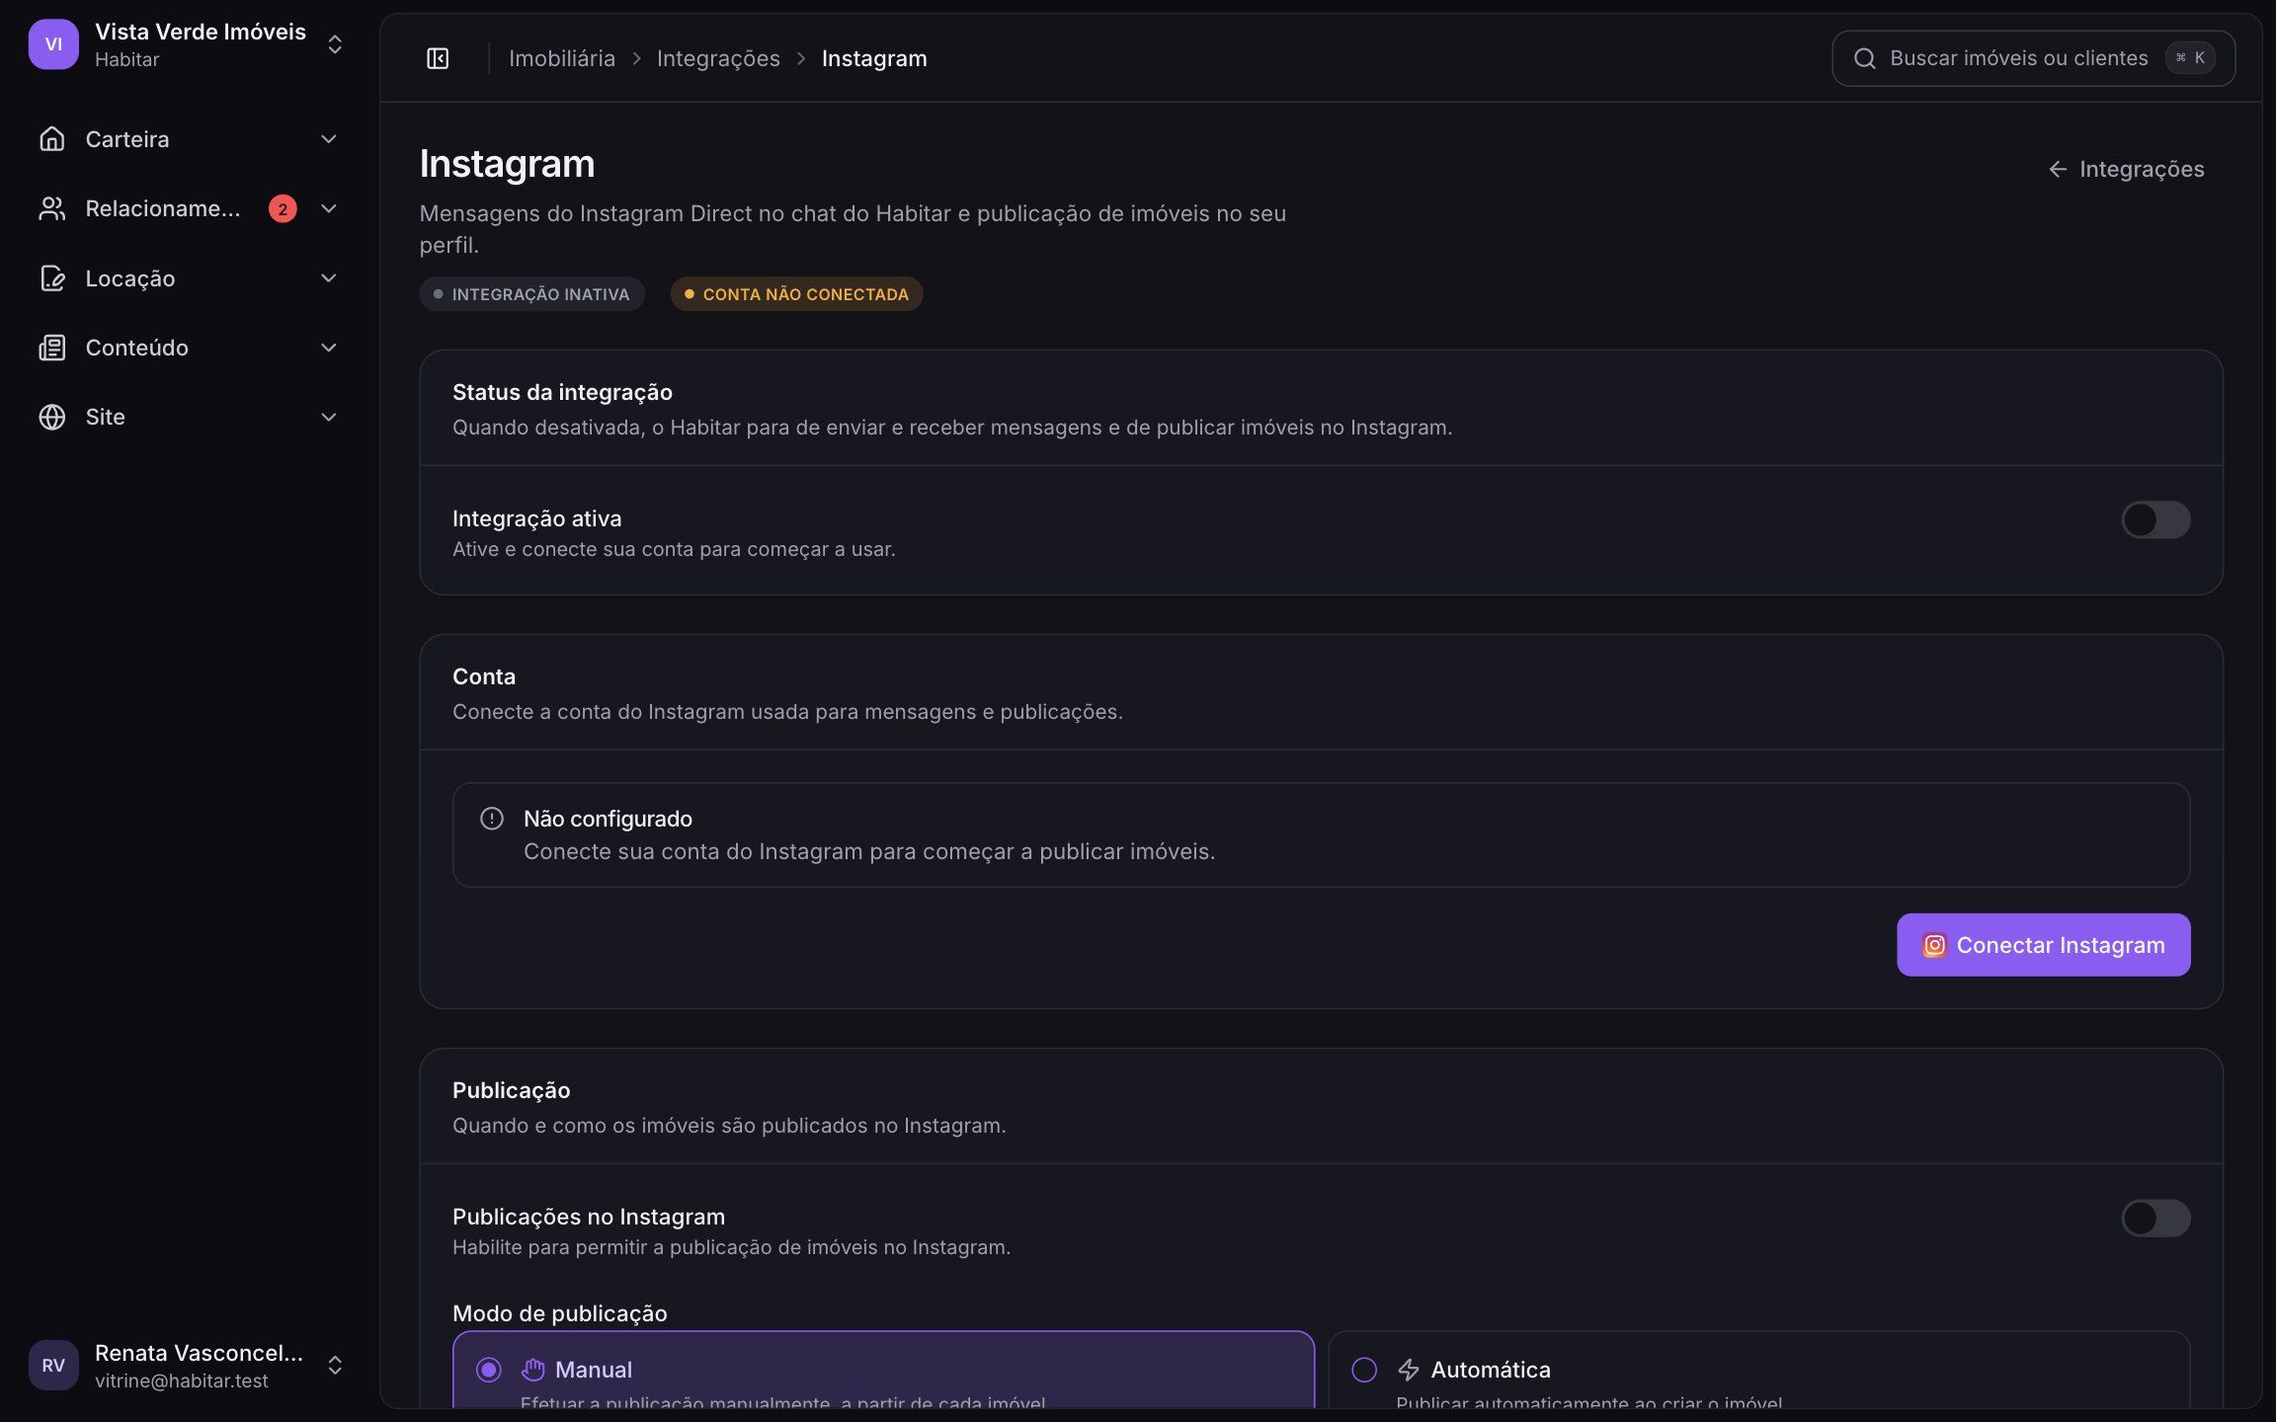2276x1422 pixels.
Task: Expand the Conteúdo menu chevron
Action: [329, 348]
